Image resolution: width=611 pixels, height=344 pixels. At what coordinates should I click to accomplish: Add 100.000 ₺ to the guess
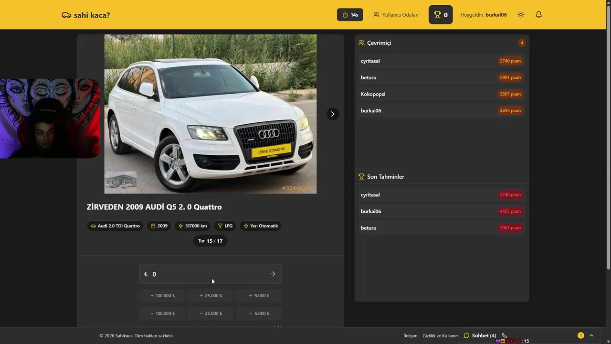[x=162, y=296]
